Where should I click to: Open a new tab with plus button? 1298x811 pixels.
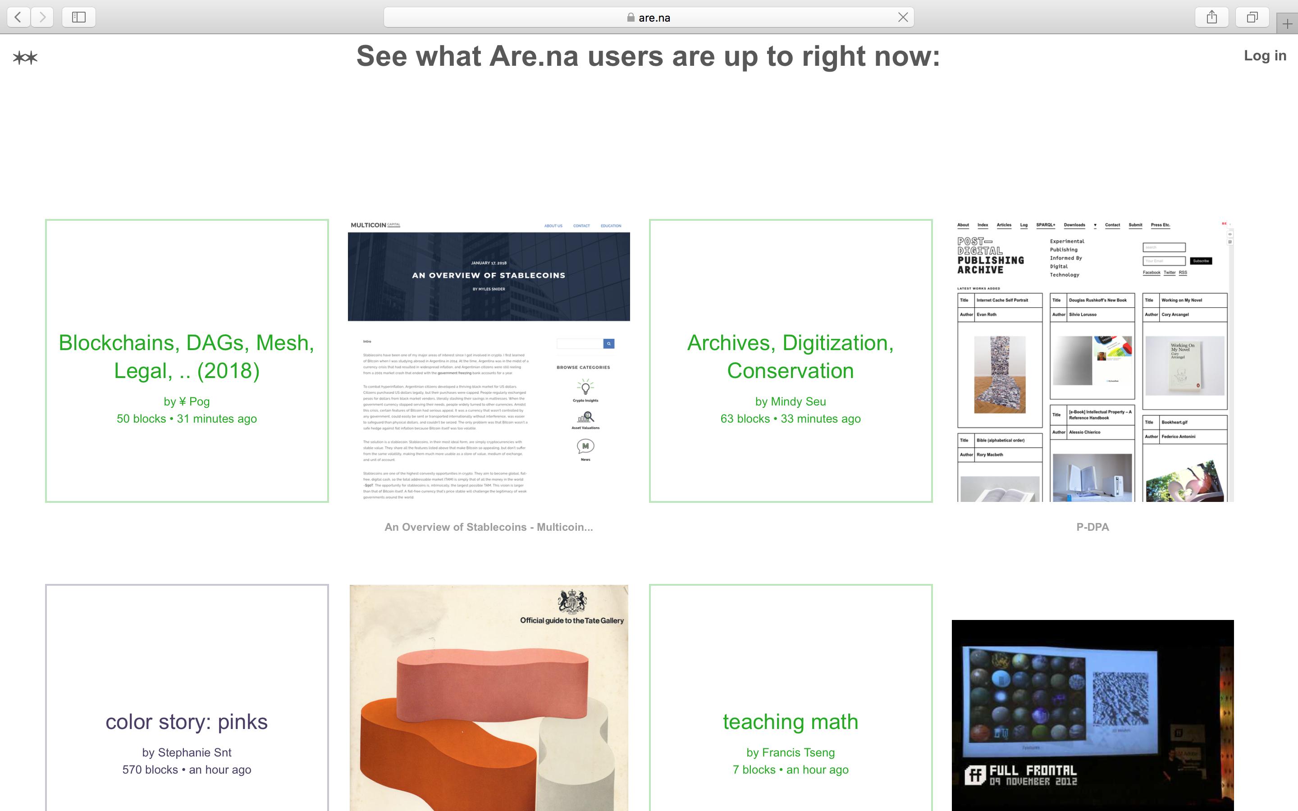[x=1287, y=23]
